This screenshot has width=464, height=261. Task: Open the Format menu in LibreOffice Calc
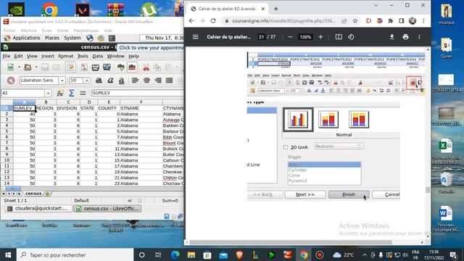(x=65, y=56)
